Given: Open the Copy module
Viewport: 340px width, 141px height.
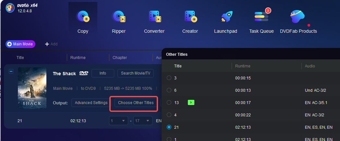Looking at the screenshot, I should 83,22.
